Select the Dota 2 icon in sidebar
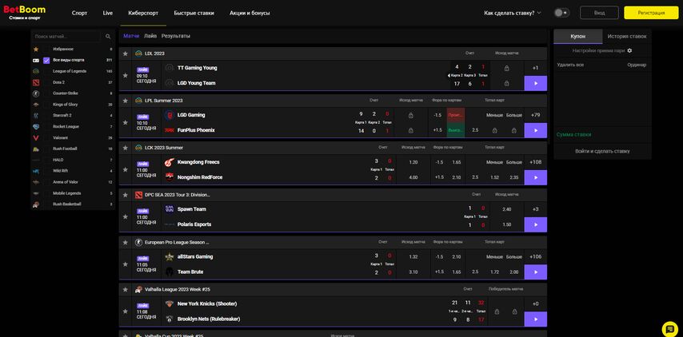This screenshot has width=683, height=337. coord(36,82)
